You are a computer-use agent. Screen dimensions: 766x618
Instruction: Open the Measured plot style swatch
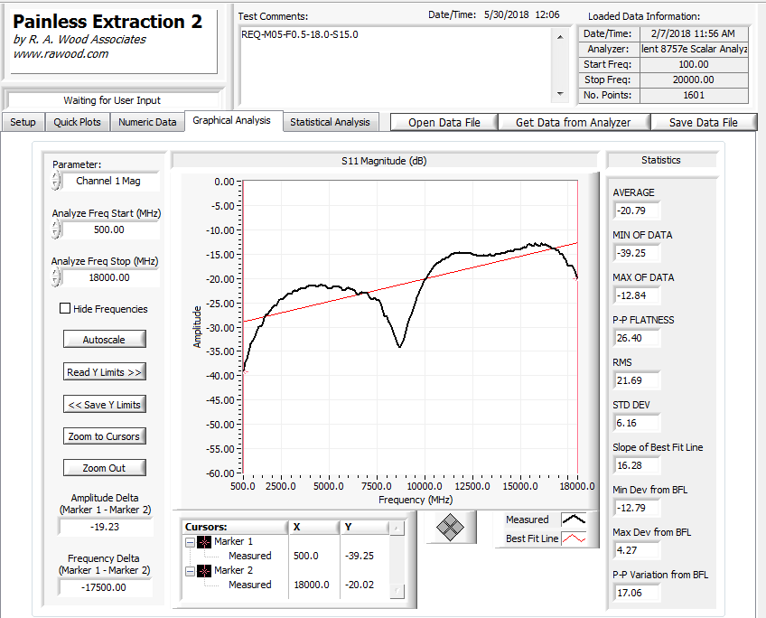click(574, 520)
